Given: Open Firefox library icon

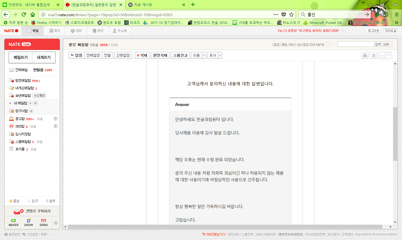Looking at the screenshot, I should 377,15.
